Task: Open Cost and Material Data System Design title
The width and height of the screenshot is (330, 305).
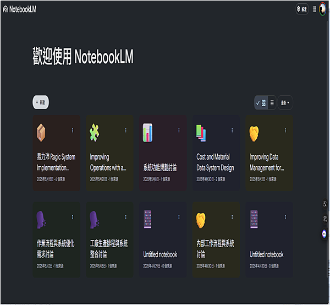Action: [215, 162]
